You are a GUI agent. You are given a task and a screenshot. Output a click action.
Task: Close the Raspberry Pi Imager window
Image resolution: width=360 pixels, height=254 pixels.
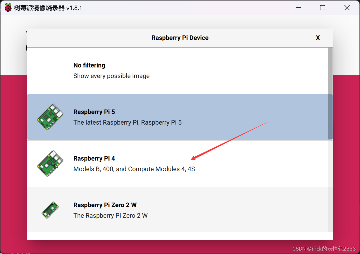point(347,8)
